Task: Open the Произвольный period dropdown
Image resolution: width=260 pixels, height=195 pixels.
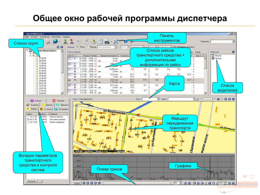Action: tap(116, 47)
